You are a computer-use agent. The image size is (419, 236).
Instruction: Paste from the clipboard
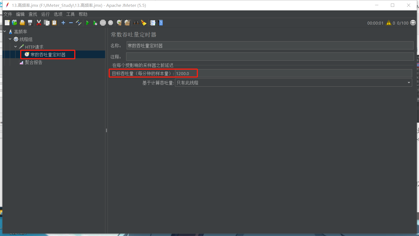54,23
